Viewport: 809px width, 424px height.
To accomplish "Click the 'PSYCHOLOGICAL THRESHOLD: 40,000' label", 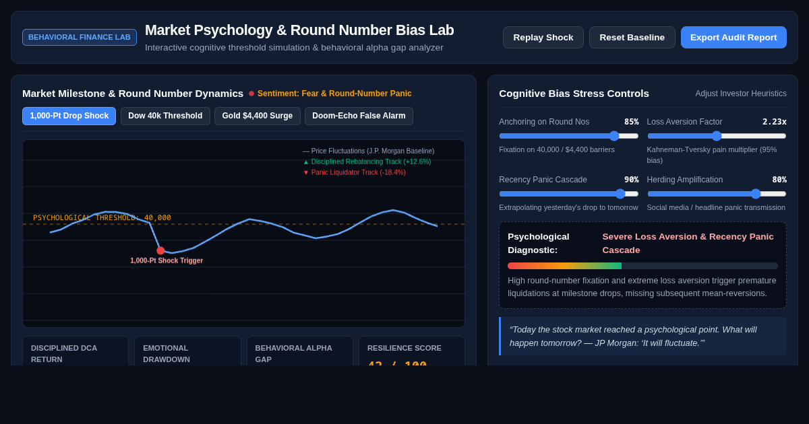I will (102, 218).
